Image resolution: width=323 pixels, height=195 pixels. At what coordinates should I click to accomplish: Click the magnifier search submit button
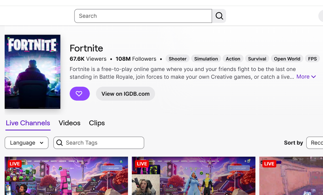(219, 16)
